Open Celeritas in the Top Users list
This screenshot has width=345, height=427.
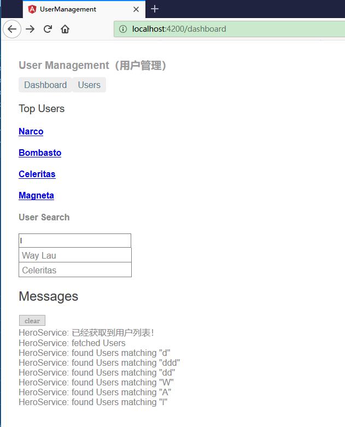(37, 174)
